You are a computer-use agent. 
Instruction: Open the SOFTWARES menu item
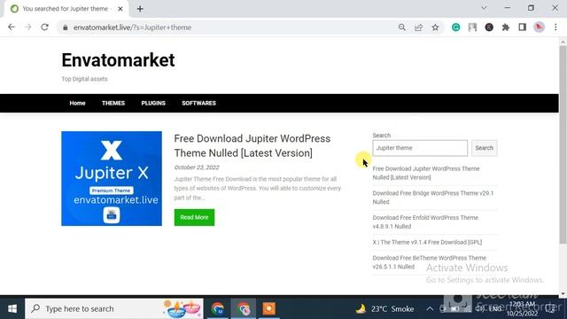pyautogui.click(x=198, y=103)
